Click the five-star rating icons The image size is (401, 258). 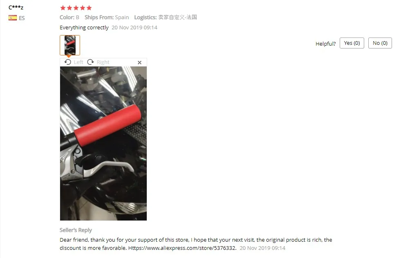[76, 8]
